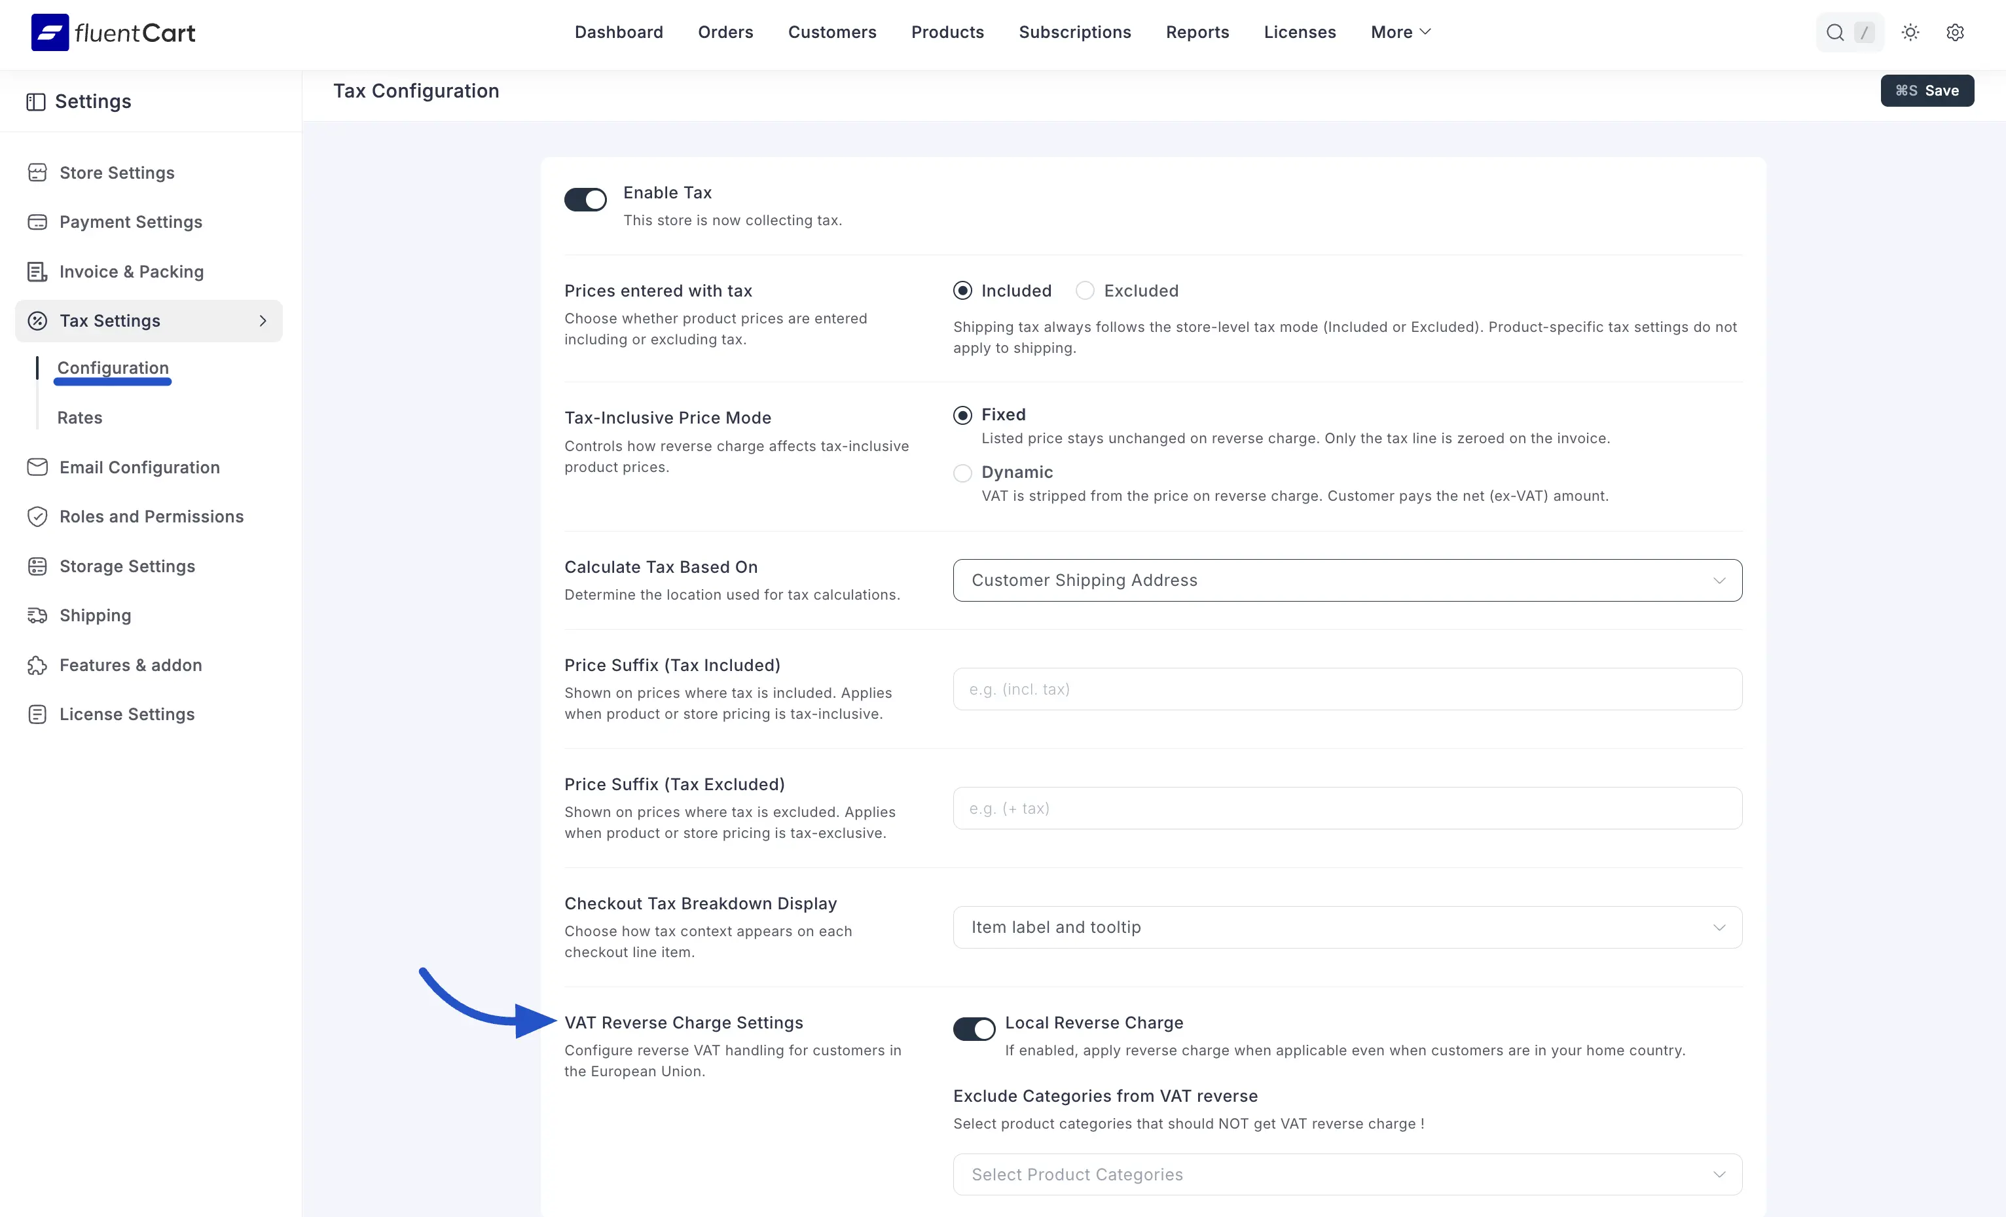Save the tax configuration

point(1926,90)
